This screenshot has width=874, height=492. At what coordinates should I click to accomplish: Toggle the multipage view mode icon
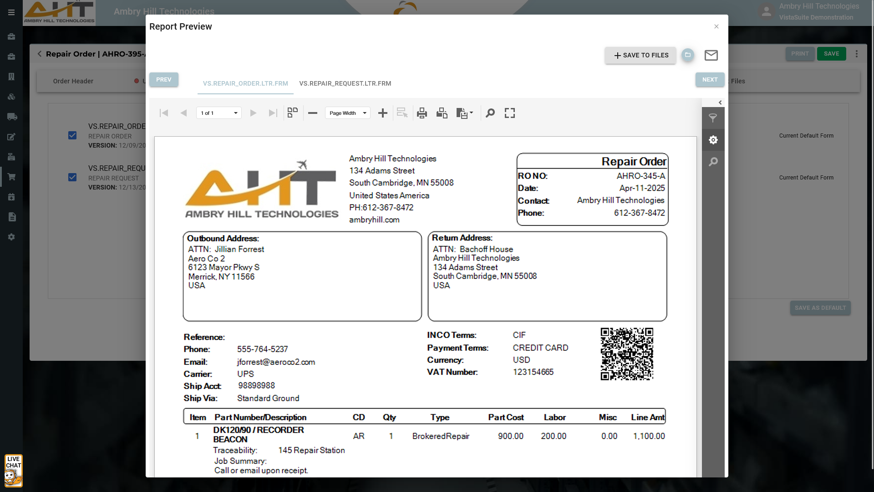(293, 113)
